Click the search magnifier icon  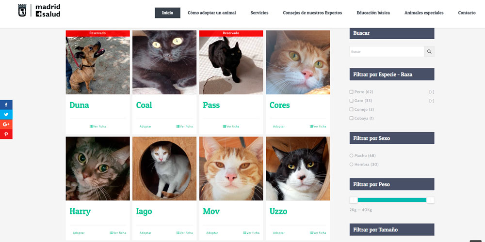point(429,52)
